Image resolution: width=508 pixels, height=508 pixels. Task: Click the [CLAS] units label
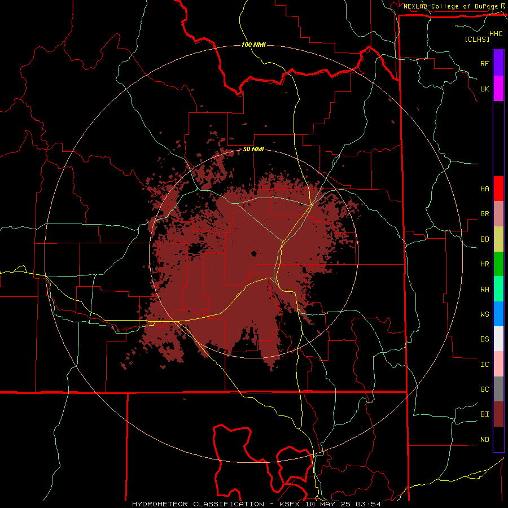pyautogui.click(x=477, y=39)
